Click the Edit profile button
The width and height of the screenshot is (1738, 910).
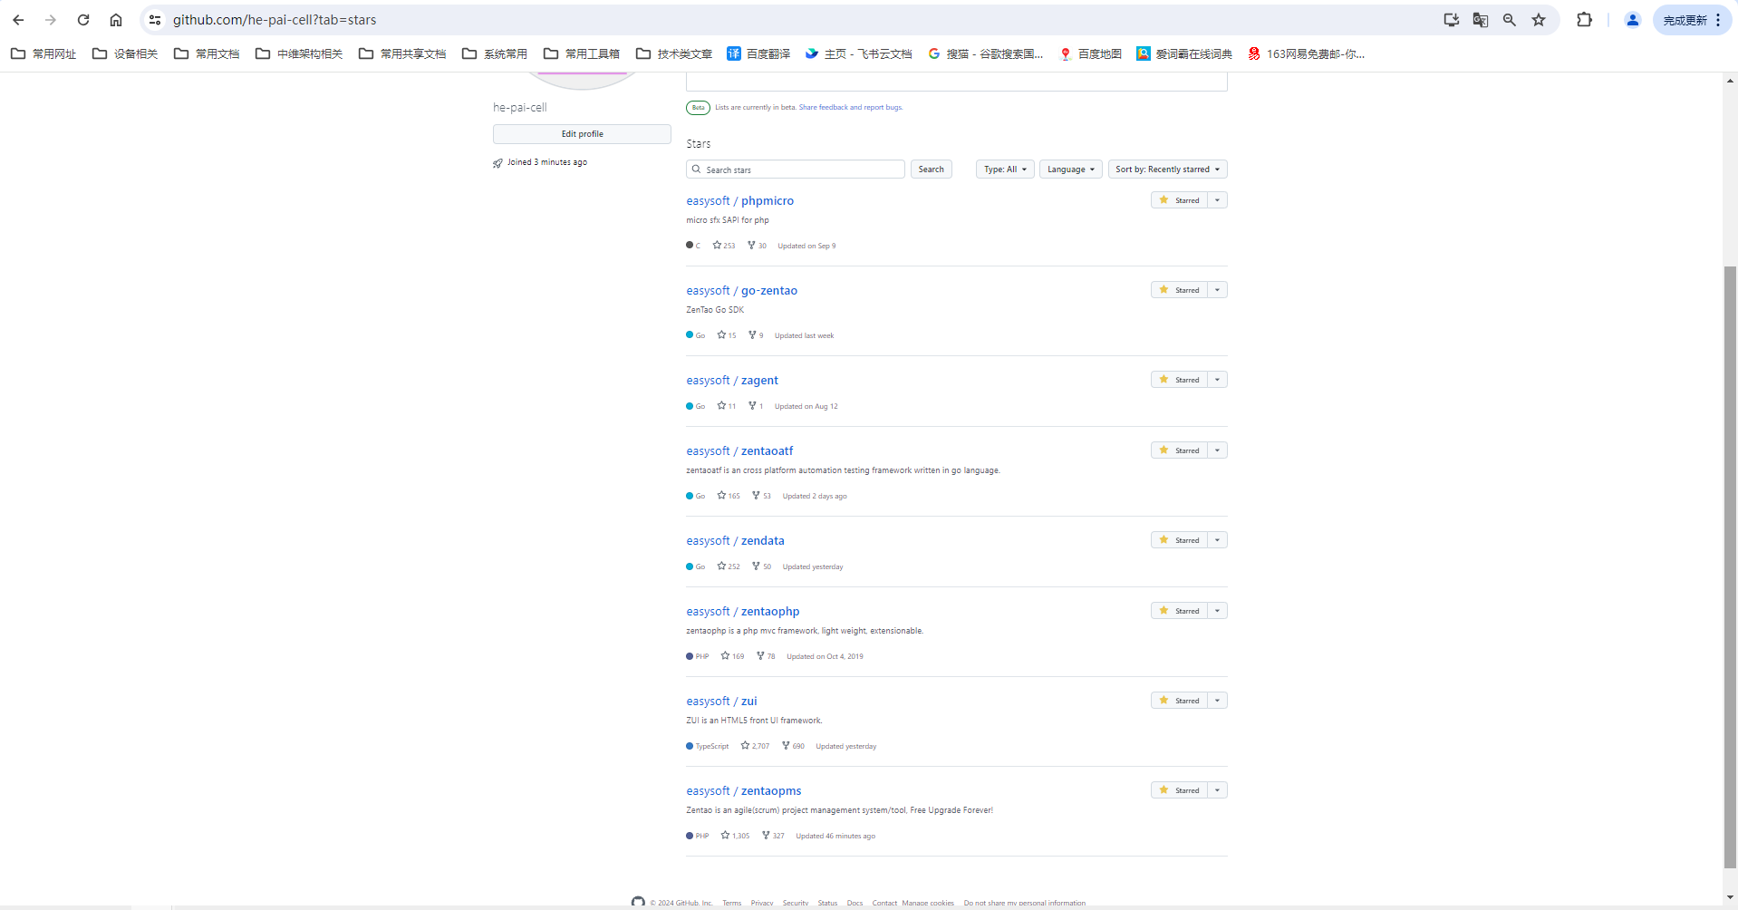[x=582, y=134]
